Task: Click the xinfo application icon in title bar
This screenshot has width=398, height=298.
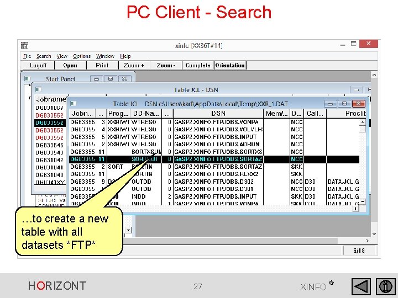Action: (x=24, y=45)
